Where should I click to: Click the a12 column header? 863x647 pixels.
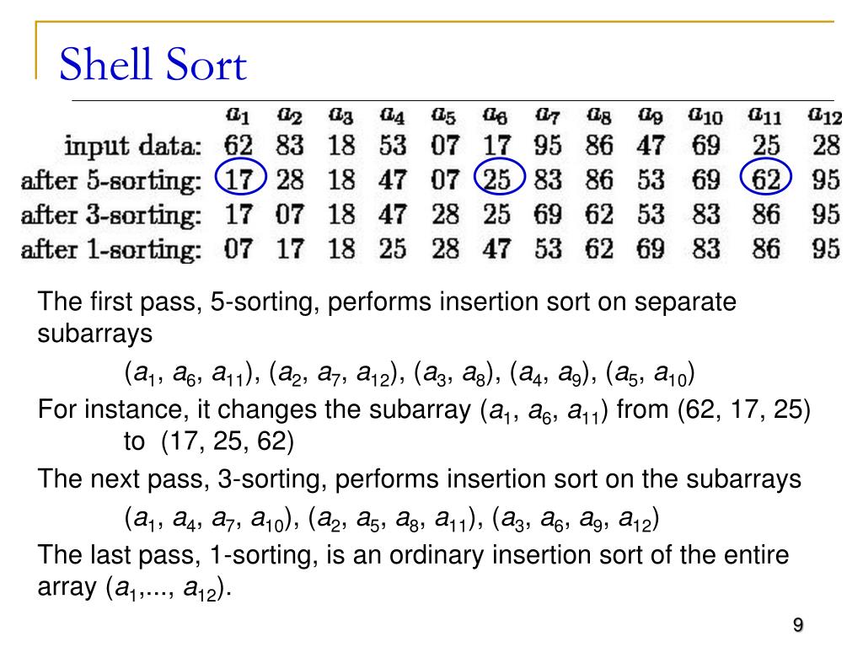point(825,115)
